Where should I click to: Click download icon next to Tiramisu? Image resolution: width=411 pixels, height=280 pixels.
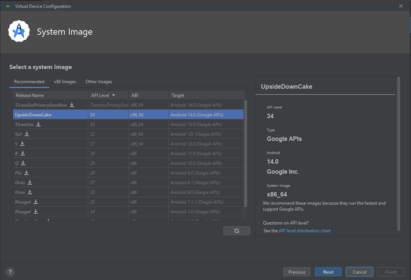click(x=38, y=124)
